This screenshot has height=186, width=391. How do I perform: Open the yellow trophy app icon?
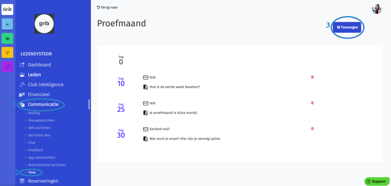click(x=7, y=52)
